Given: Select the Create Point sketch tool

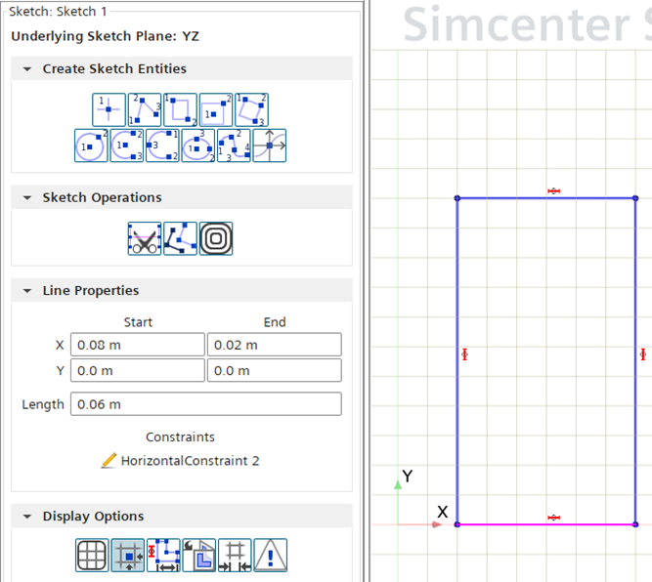Looking at the screenshot, I should 109,109.
